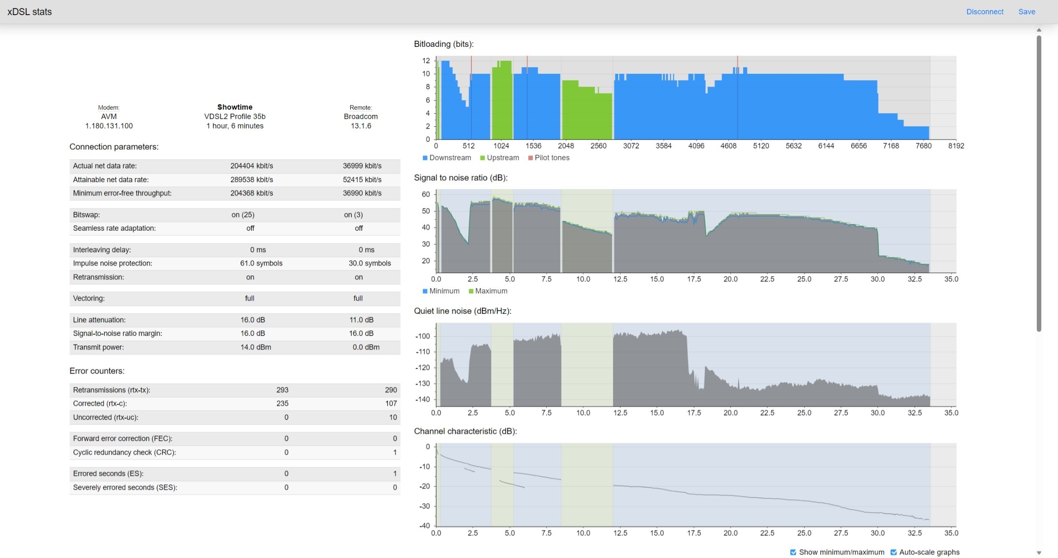Click the VDSL2 Profile 35b text
This screenshot has width=1058, height=558.
click(x=235, y=117)
